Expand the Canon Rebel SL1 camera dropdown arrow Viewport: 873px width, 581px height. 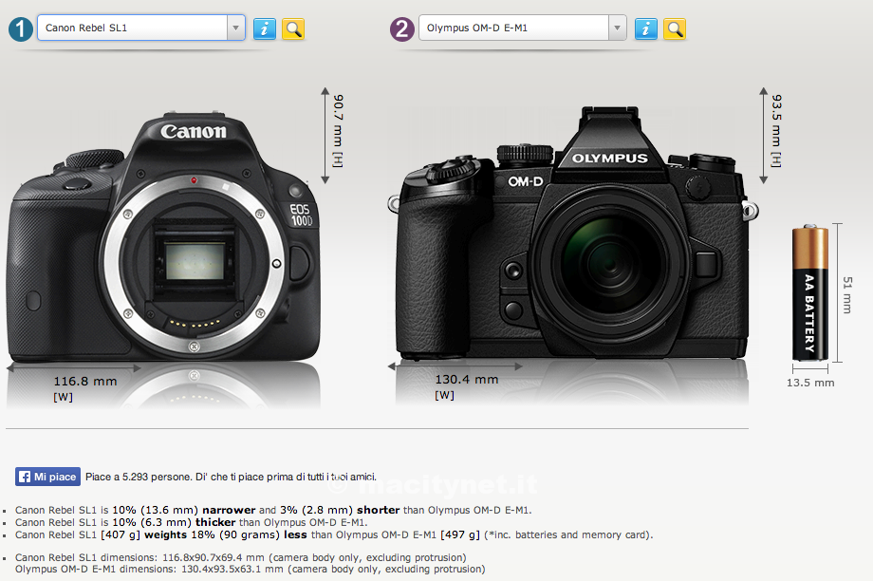(x=236, y=28)
